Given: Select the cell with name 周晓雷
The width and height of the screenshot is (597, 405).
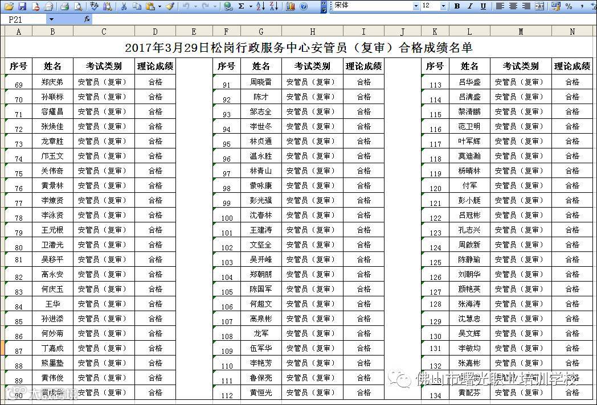Looking at the screenshot, I should (261, 82).
